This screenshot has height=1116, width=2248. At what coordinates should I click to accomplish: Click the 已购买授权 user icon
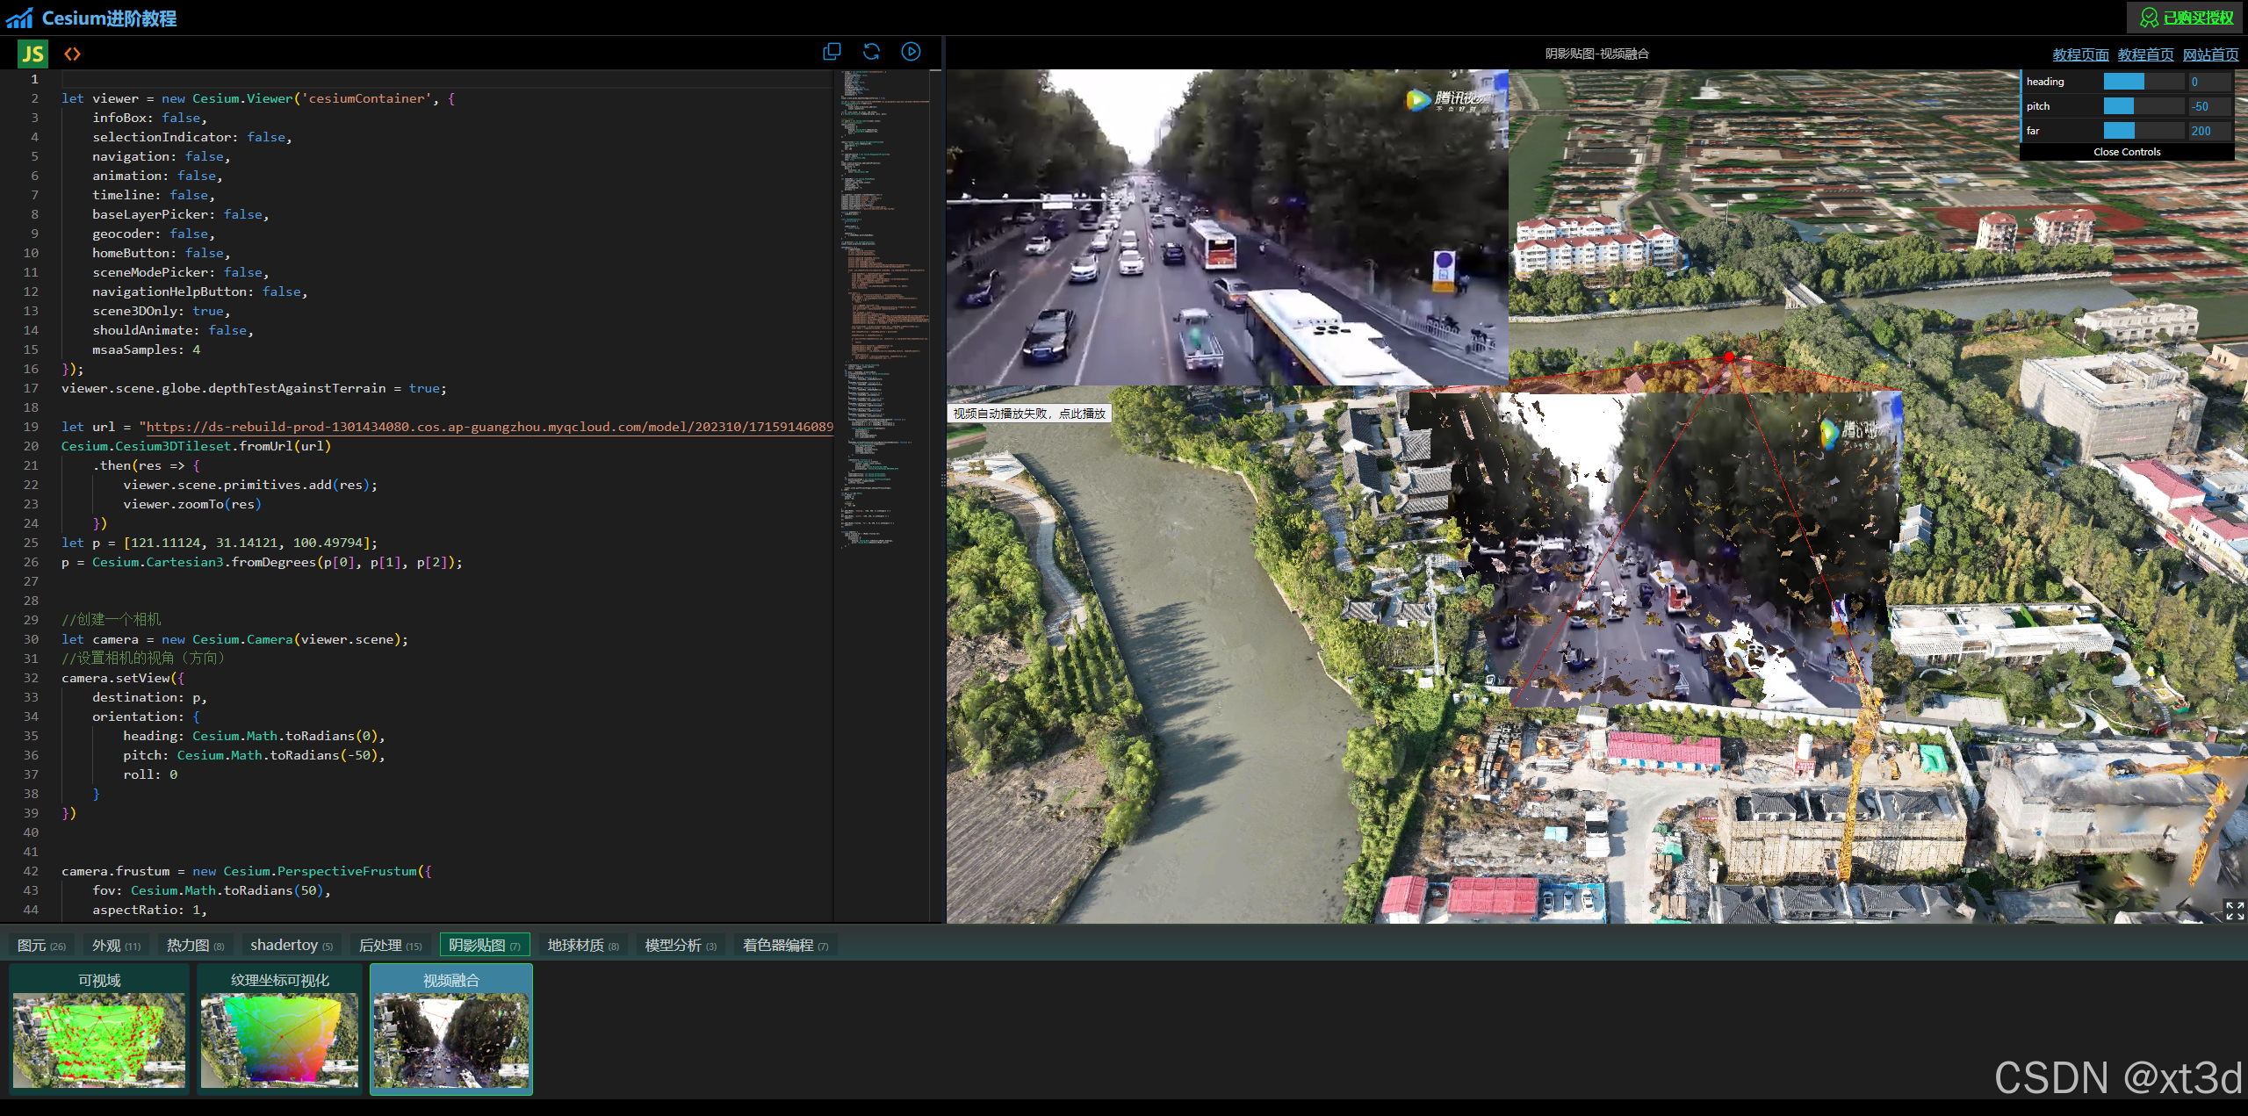click(2149, 18)
